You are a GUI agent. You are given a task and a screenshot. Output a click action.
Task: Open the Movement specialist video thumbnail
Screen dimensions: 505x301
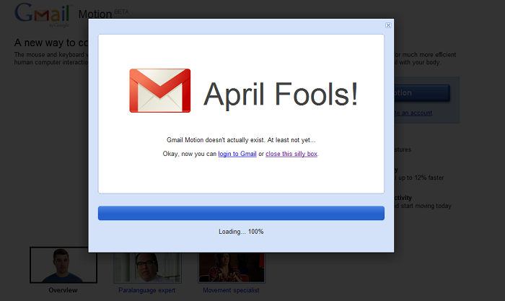232,268
